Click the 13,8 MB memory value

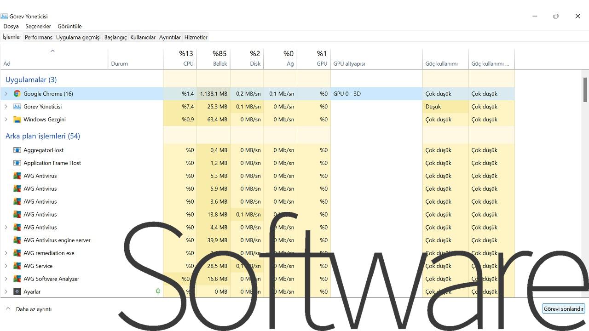tap(217, 215)
